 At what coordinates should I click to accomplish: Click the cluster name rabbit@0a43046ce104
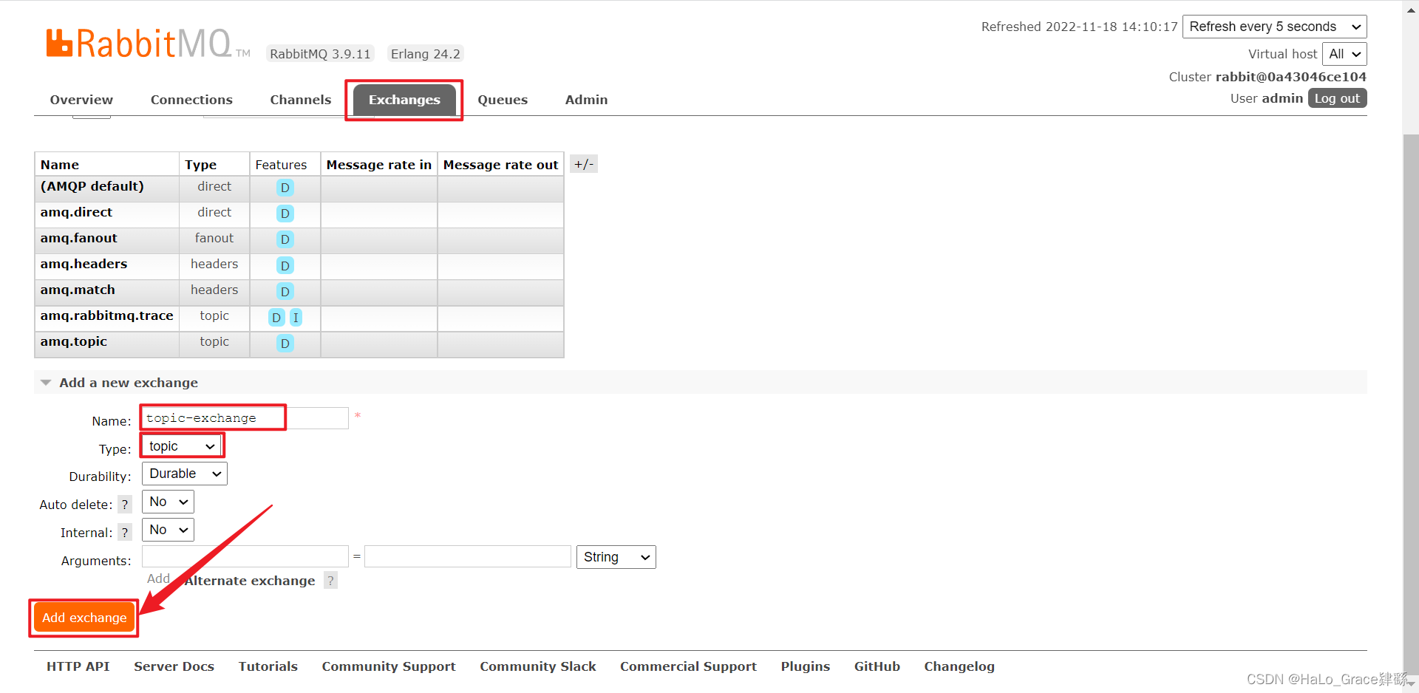click(x=1290, y=77)
